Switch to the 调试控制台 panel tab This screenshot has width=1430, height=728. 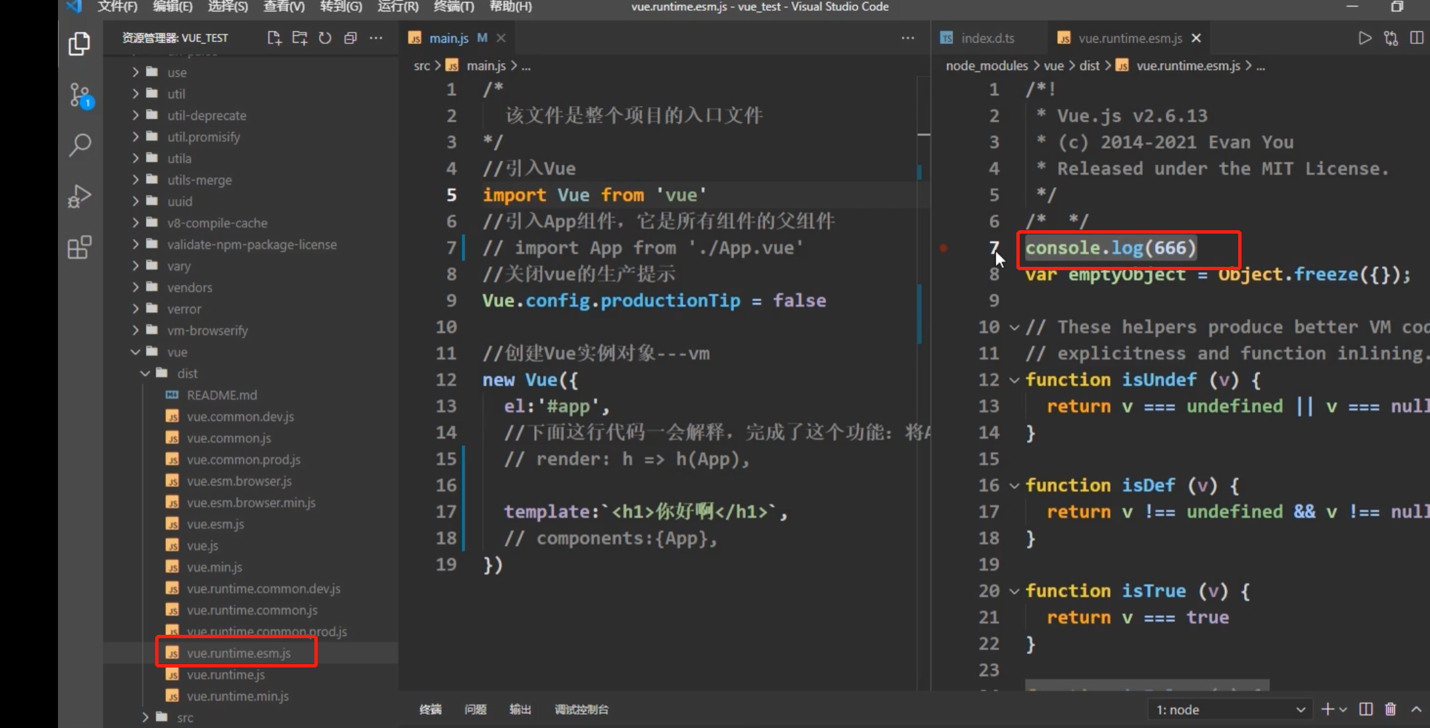(581, 709)
